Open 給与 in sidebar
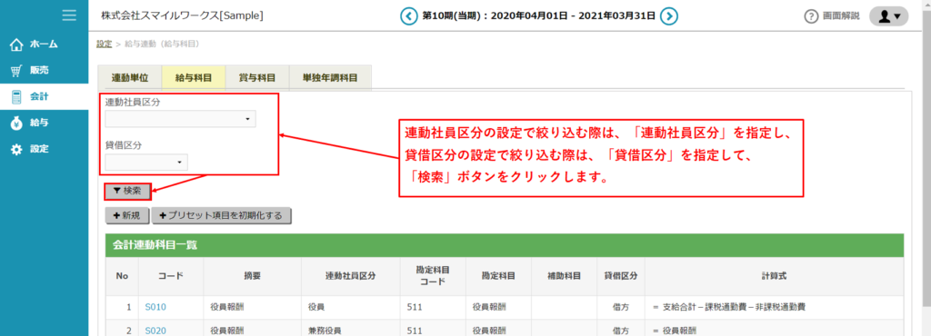Image resolution: width=931 pixels, height=336 pixels. (x=44, y=123)
